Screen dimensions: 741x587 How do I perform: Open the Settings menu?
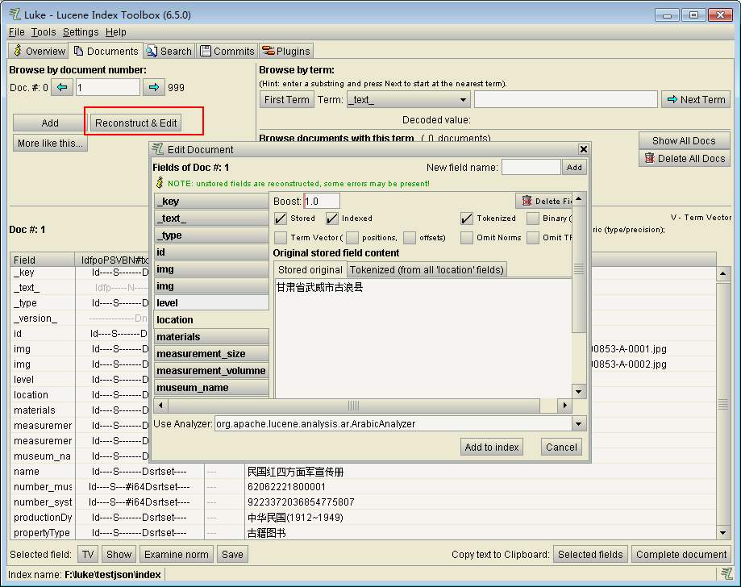(x=81, y=32)
